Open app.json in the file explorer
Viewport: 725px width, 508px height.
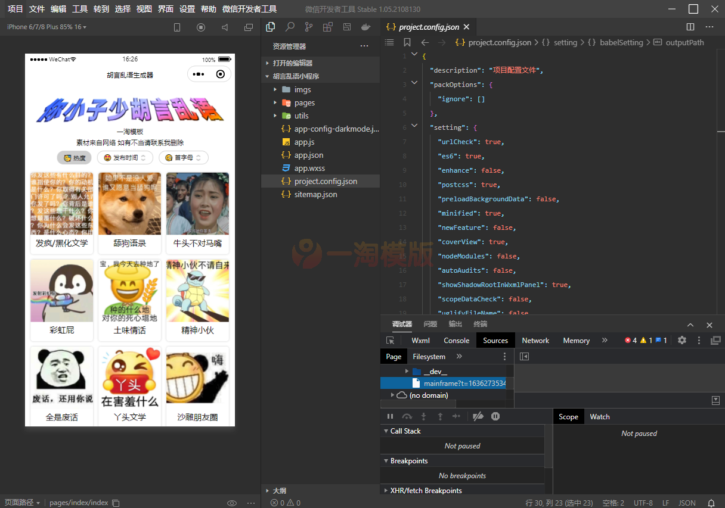point(308,155)
